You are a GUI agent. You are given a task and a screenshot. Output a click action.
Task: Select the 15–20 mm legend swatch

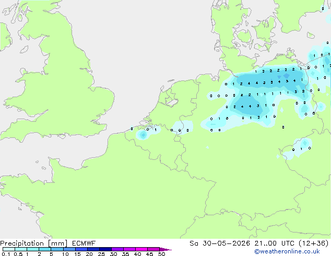[x=81, y=249]
